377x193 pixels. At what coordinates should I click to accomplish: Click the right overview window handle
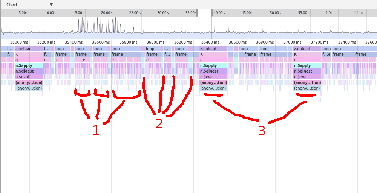pos(211,13)
